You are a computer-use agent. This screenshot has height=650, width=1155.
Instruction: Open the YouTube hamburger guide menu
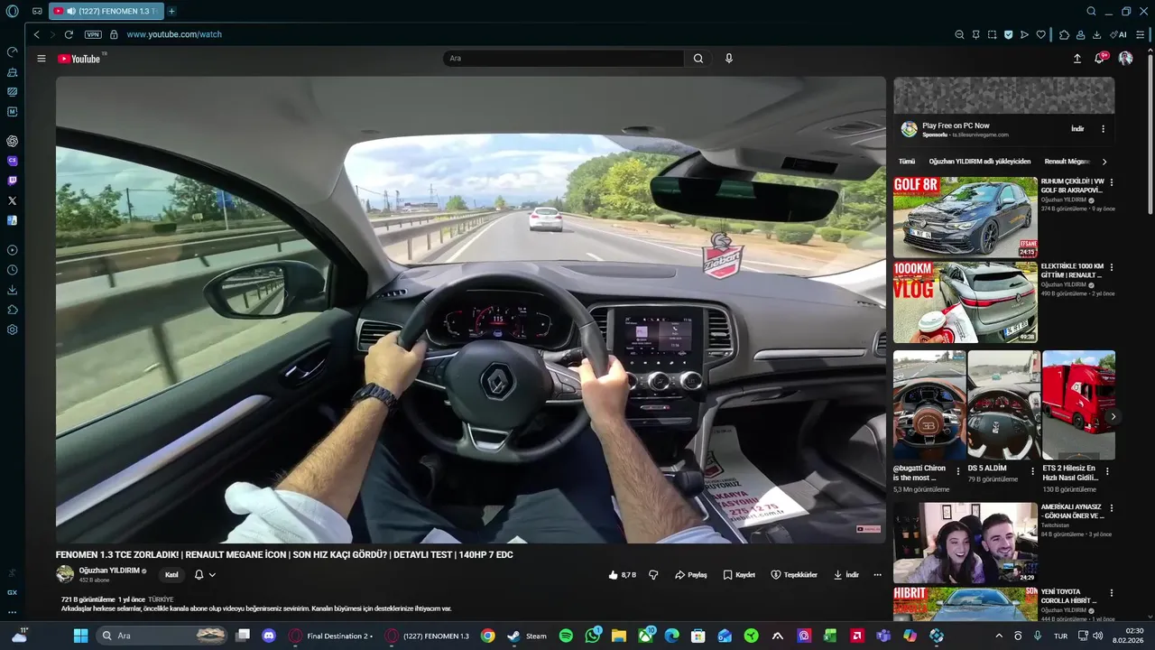pyautogui.click(x=41, y=59)
